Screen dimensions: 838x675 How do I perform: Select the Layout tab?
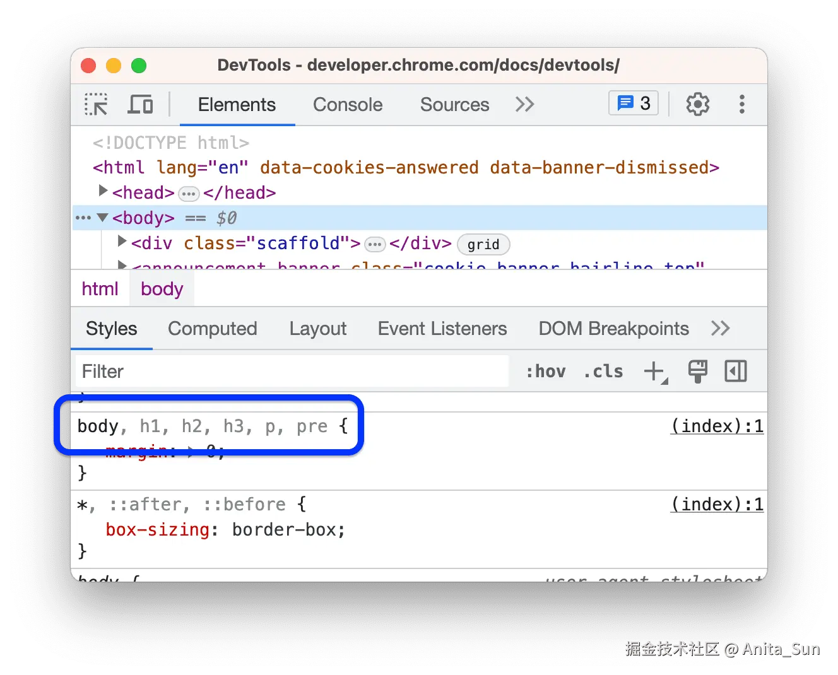(318, 329)
